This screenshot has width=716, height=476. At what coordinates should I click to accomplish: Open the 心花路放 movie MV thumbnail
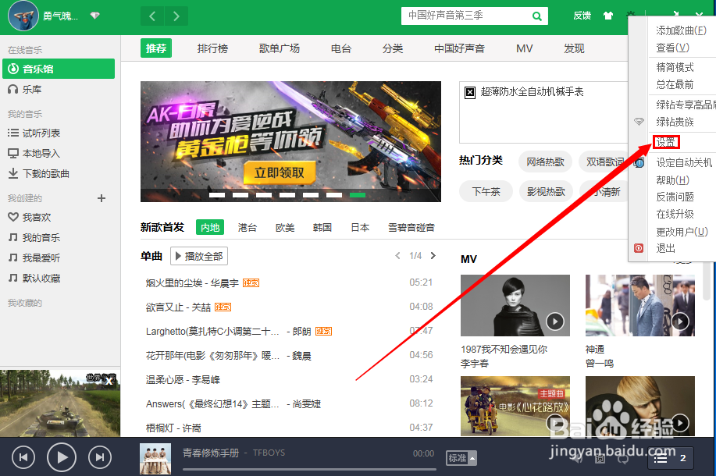point(515,407)
